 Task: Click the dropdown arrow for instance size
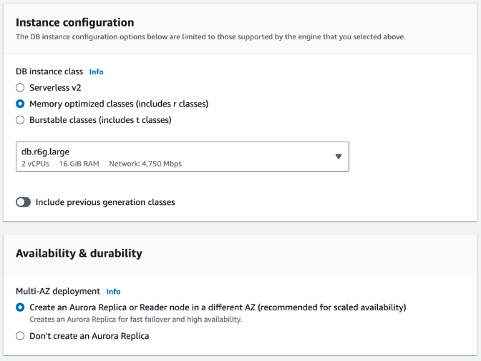(339, 157)
